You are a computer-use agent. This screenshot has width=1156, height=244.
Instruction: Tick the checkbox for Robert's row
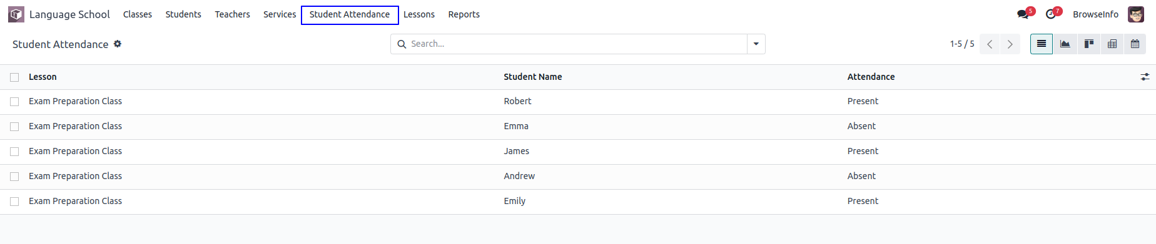[x=14, y=102]
